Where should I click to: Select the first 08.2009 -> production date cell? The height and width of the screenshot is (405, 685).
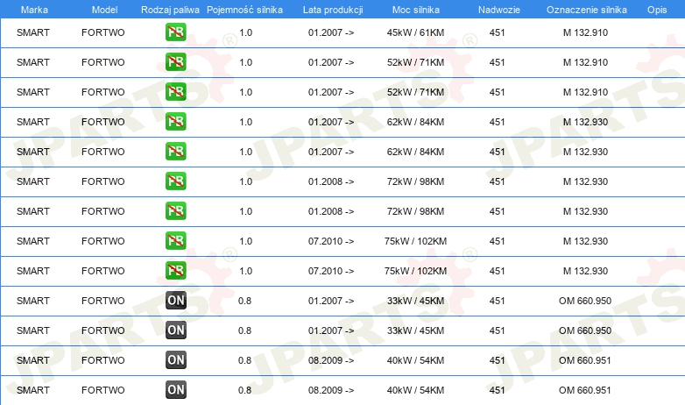coord(331,360)
